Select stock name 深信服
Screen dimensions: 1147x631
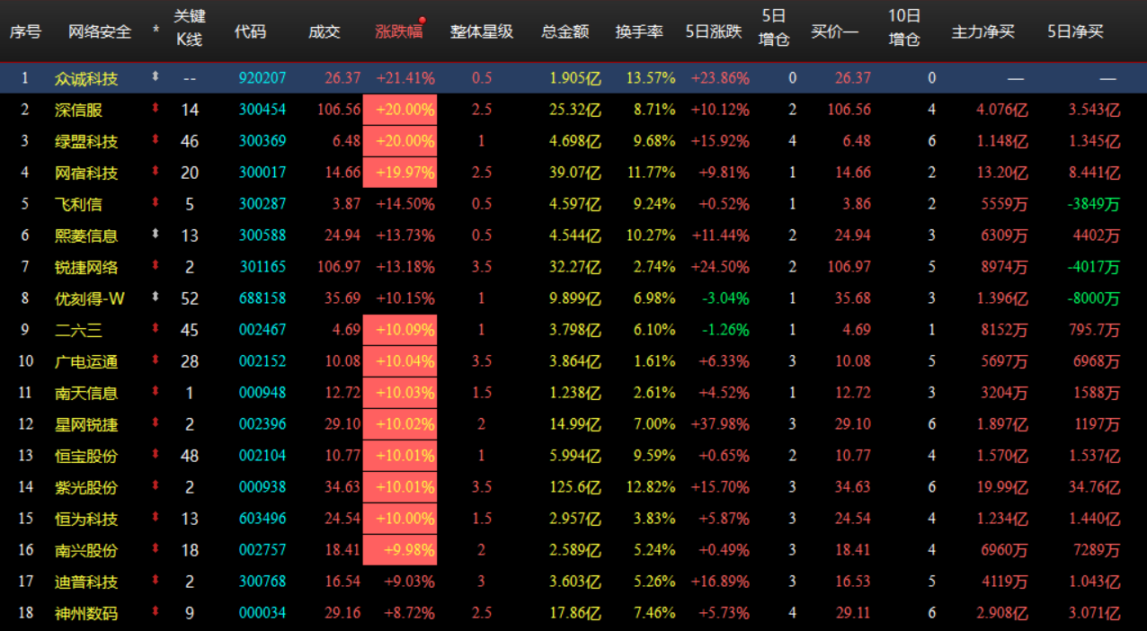78,110
